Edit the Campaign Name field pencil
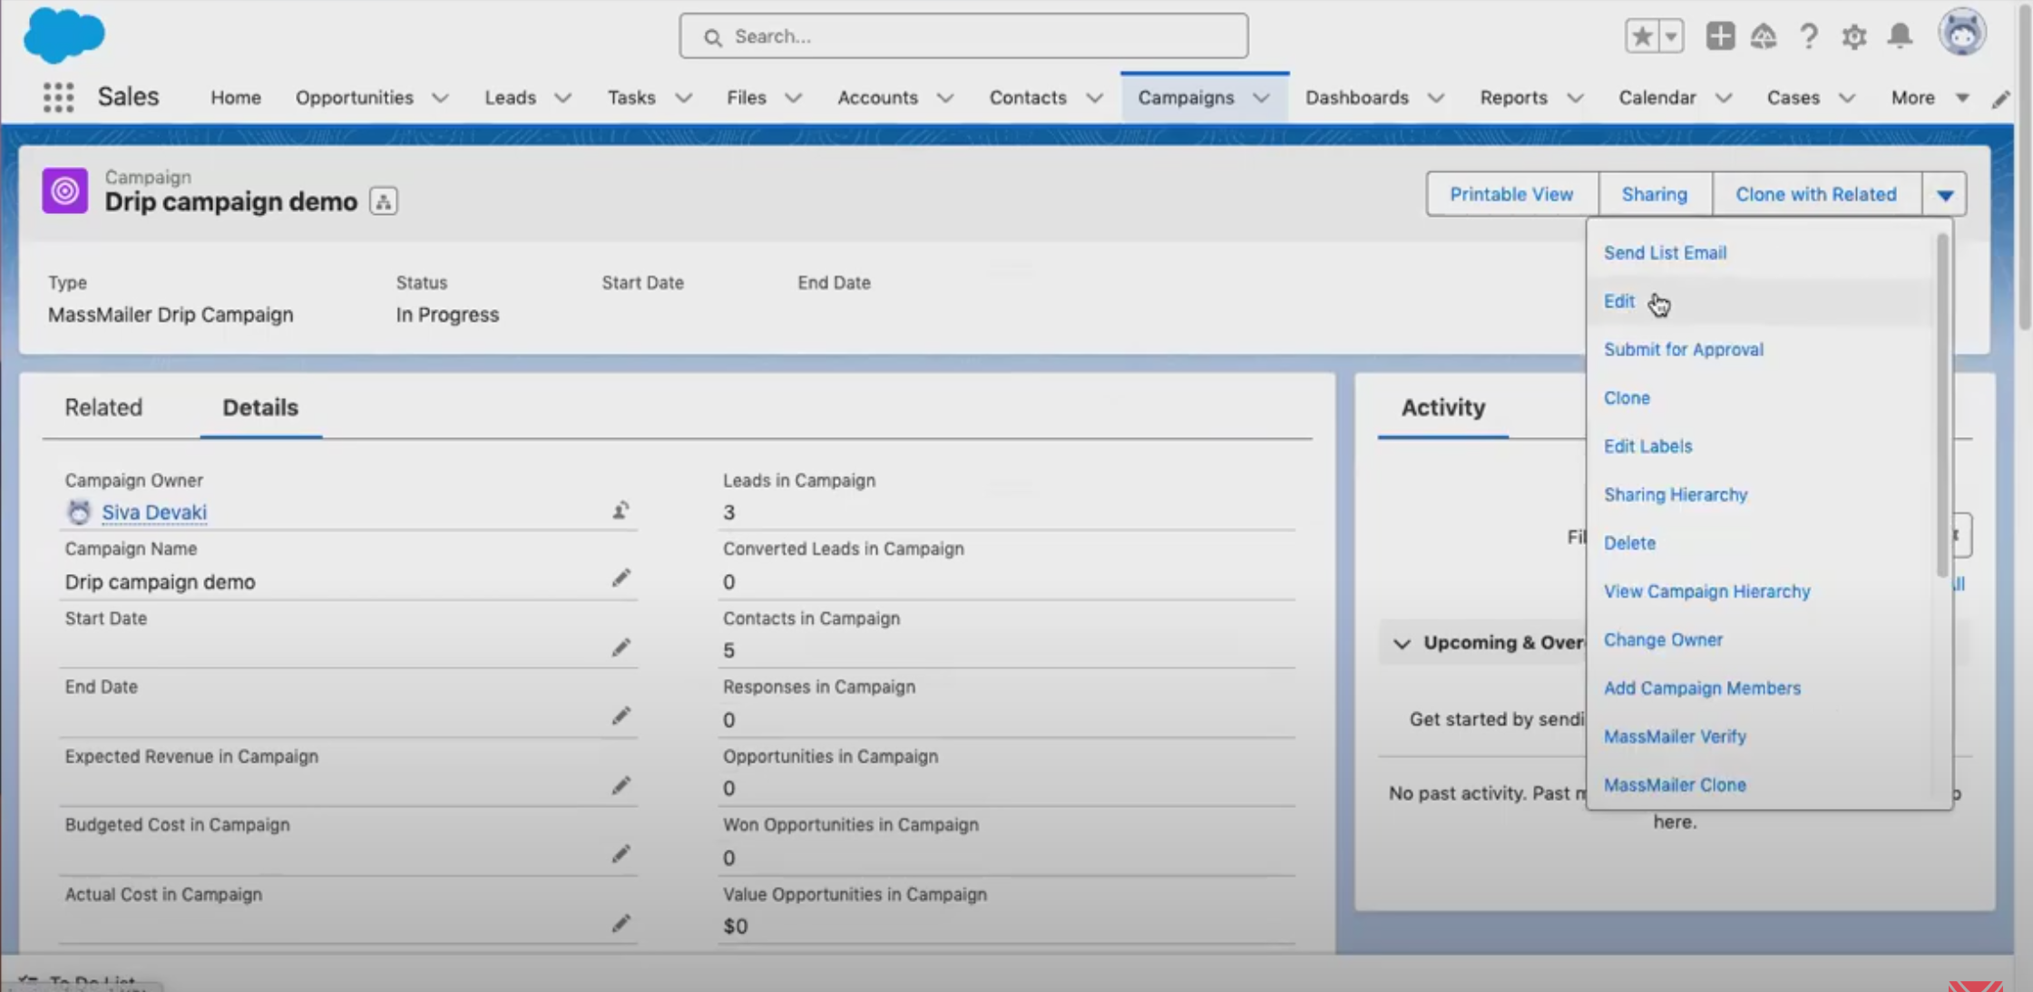 point(621,579)
